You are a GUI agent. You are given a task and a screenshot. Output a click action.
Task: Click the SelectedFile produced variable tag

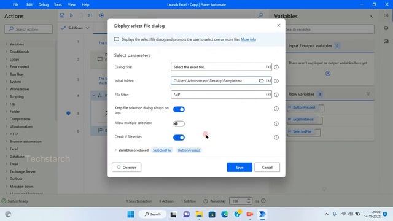click(x=162, y=150)
